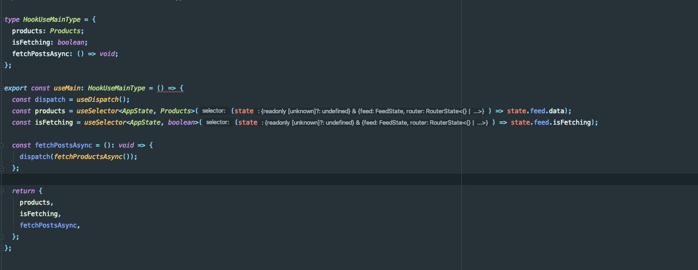Click the selector hint on the isFetching line

pyautogui.click(x=218, y=122)
